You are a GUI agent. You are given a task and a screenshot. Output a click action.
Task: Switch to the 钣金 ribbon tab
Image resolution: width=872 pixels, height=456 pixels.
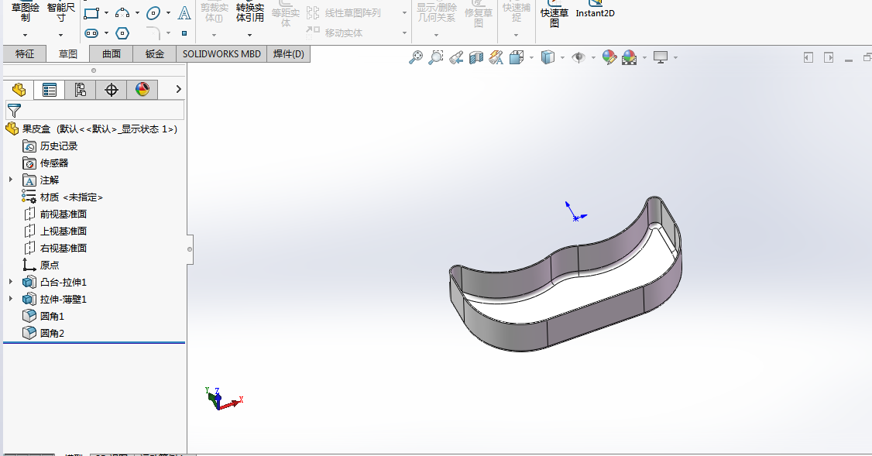[x=154, y=53]
